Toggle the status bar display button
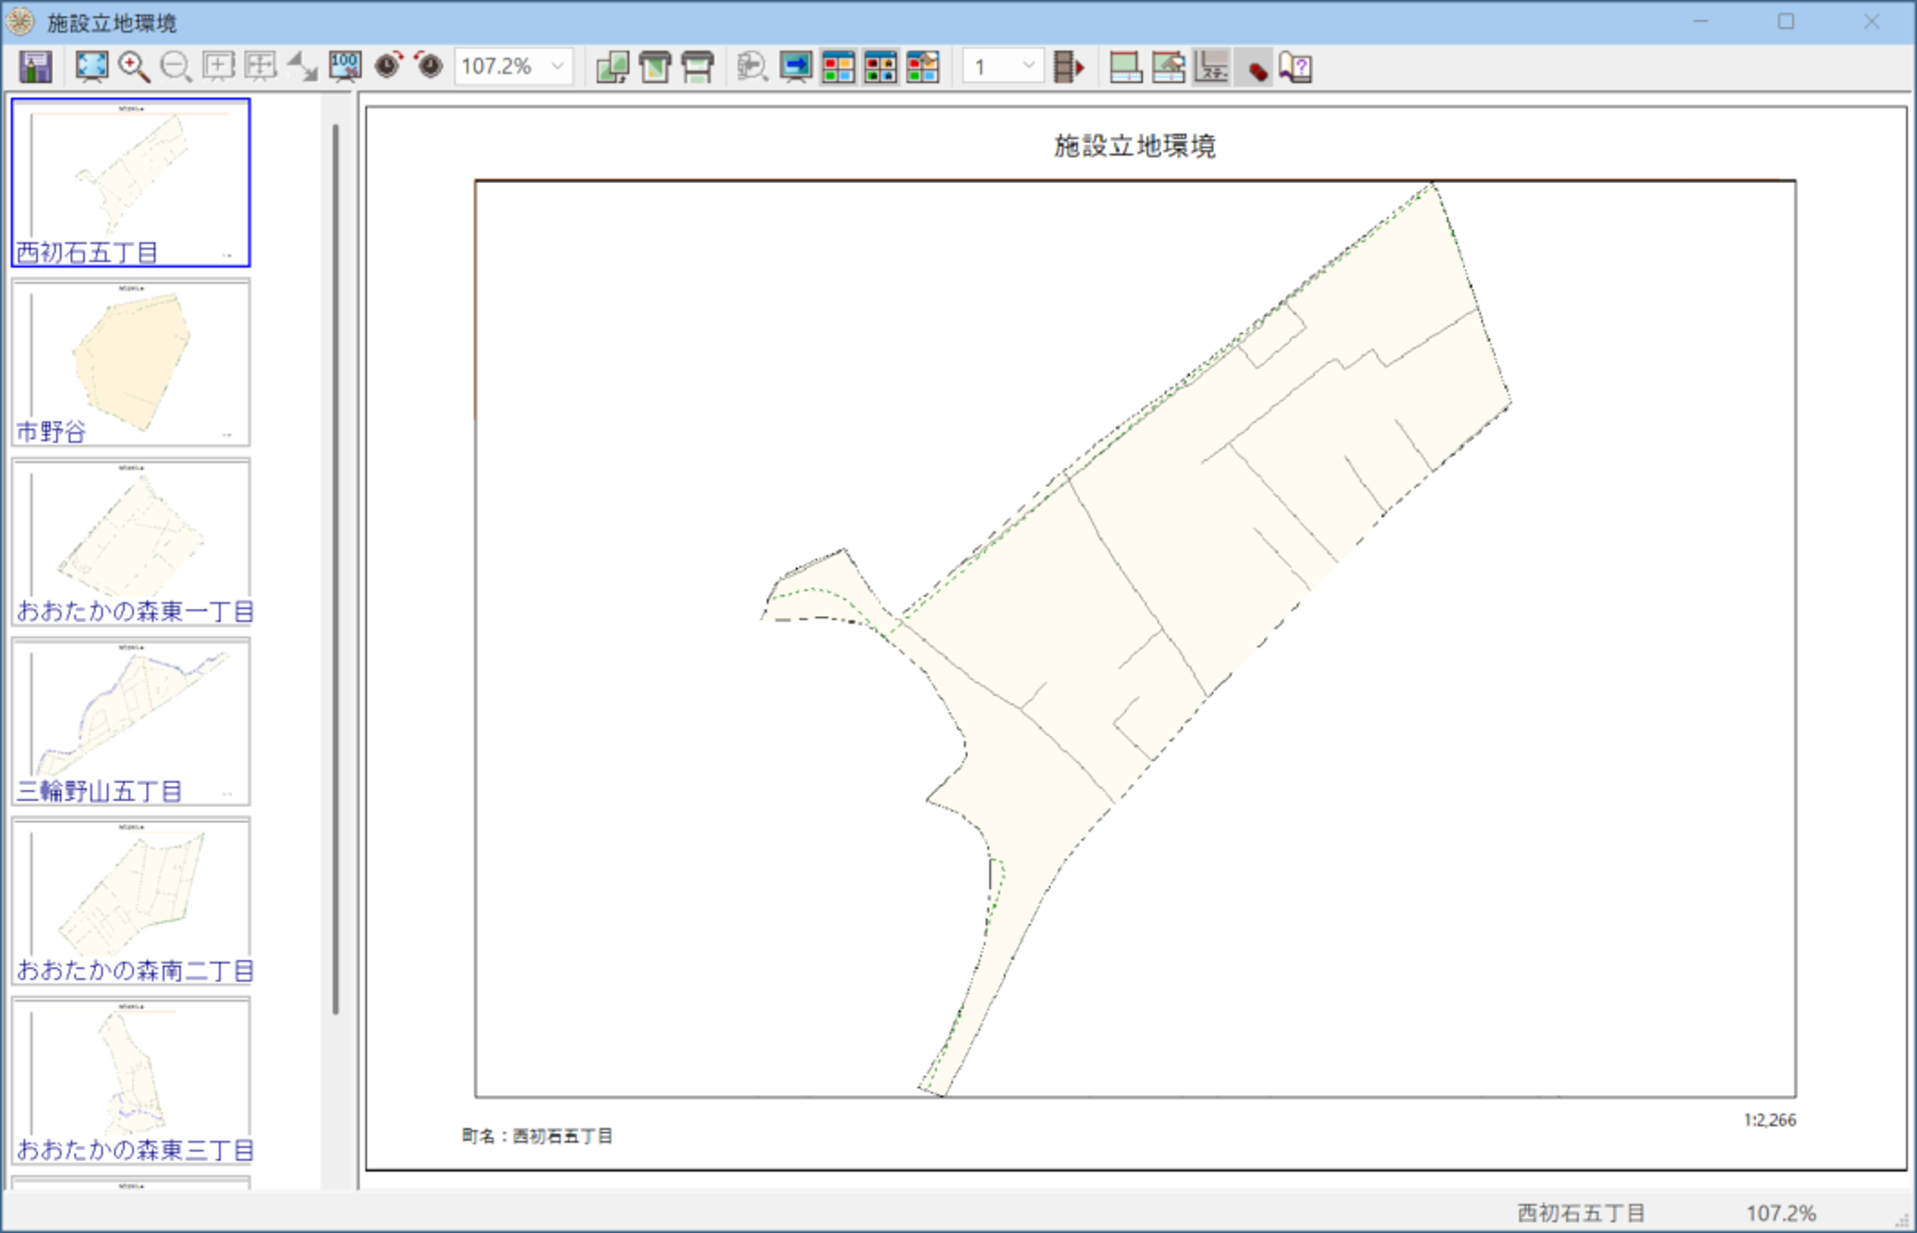 click(x=1211, y=66)
